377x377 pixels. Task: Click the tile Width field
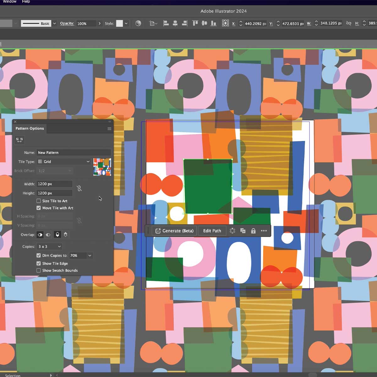[x=54, y=184]
